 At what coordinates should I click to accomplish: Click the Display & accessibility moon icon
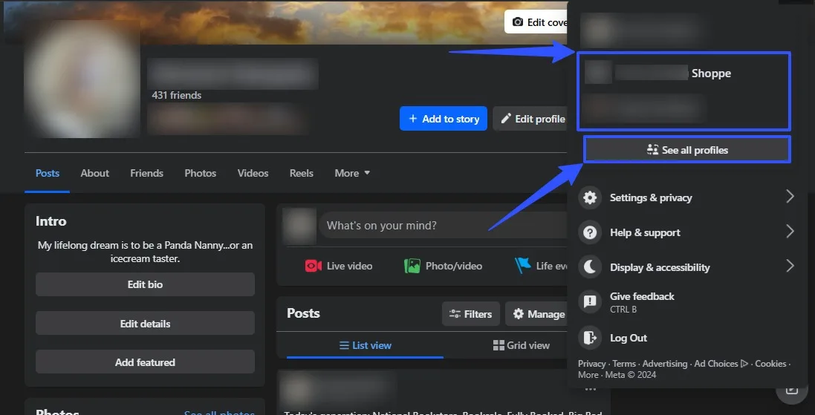point(590,267)
